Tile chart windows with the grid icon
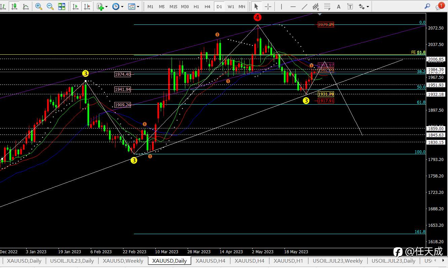The width and height of the screenshot is (448, 268). point(62,6)
